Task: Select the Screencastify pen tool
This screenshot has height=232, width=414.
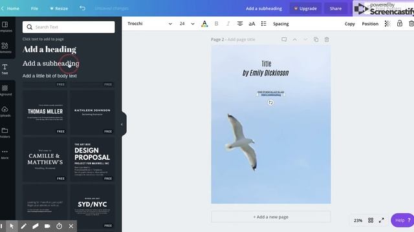Action: [x=23, y=226]
